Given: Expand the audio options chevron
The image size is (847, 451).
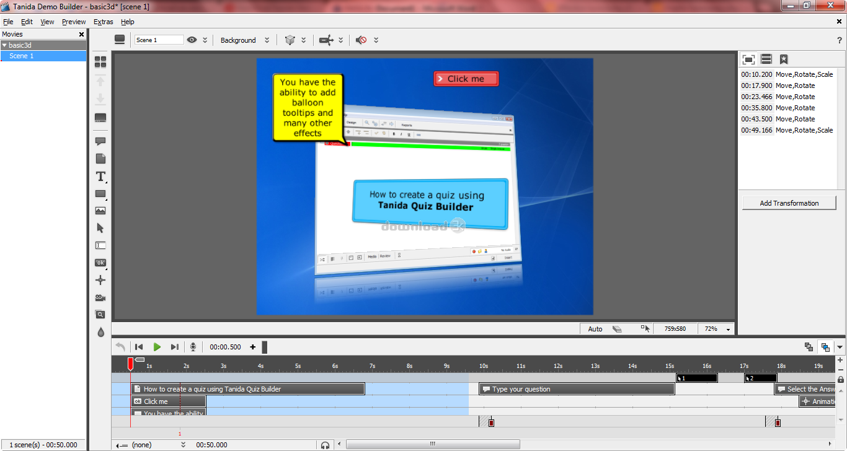Looking at the screenshot, I should click(376, 40).
